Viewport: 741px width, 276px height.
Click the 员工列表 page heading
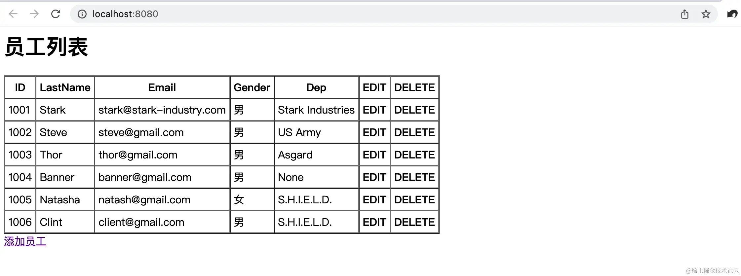[46, 47]
